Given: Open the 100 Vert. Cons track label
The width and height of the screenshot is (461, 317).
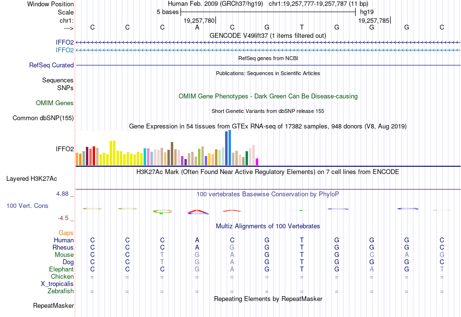Looking at the screenshot, I should tap(27, 206).
